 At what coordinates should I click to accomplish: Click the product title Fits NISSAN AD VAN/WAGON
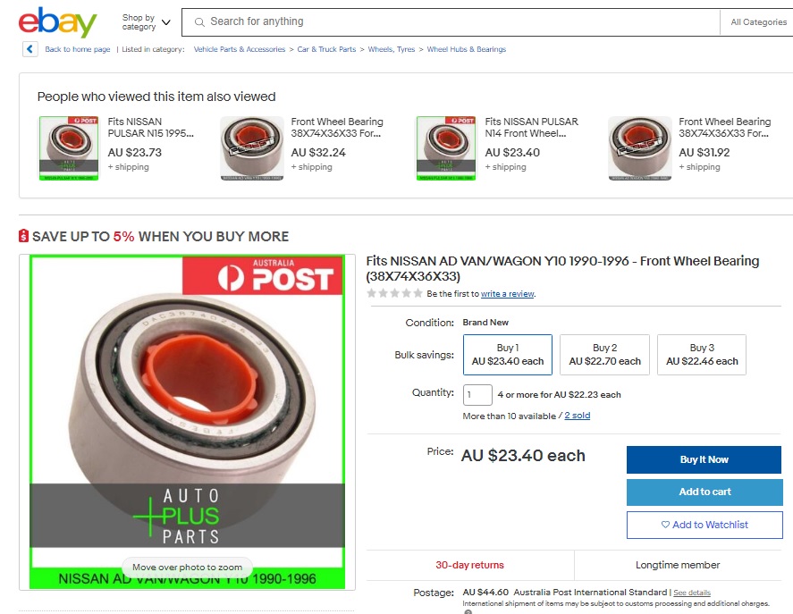click(562, 268)
